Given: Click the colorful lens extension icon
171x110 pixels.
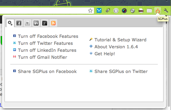Looking at the screenshot, I should click(124, 11).
